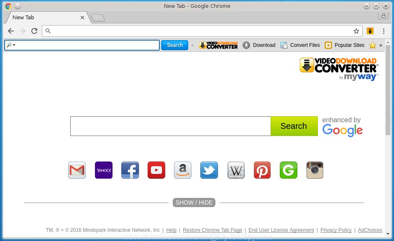
Task: Open the Privacy Policy link
Action: (336, 230)
